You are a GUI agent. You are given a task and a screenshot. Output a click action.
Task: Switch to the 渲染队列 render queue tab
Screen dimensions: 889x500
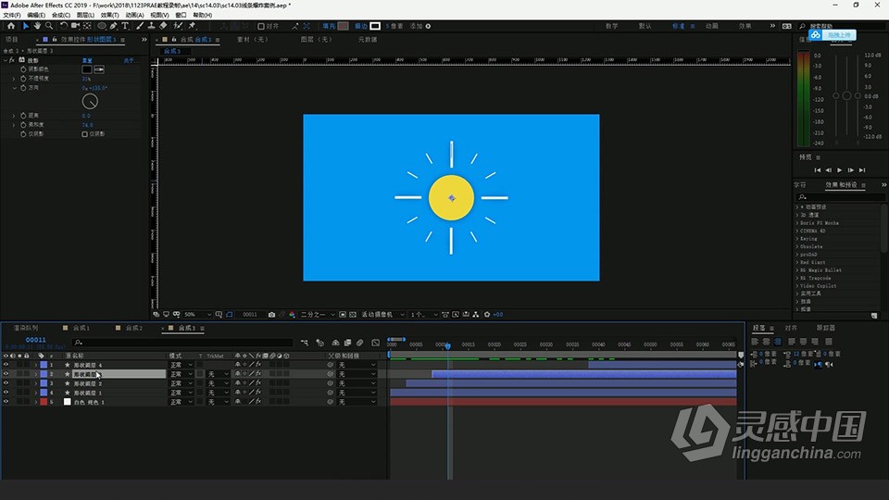pos(26,328)
